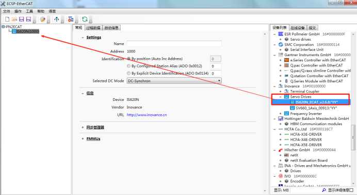Viewport: 357px width, 195px height.
Task: Collapse the Settings section
Action: pyautogui.click(x=83, y=38)
